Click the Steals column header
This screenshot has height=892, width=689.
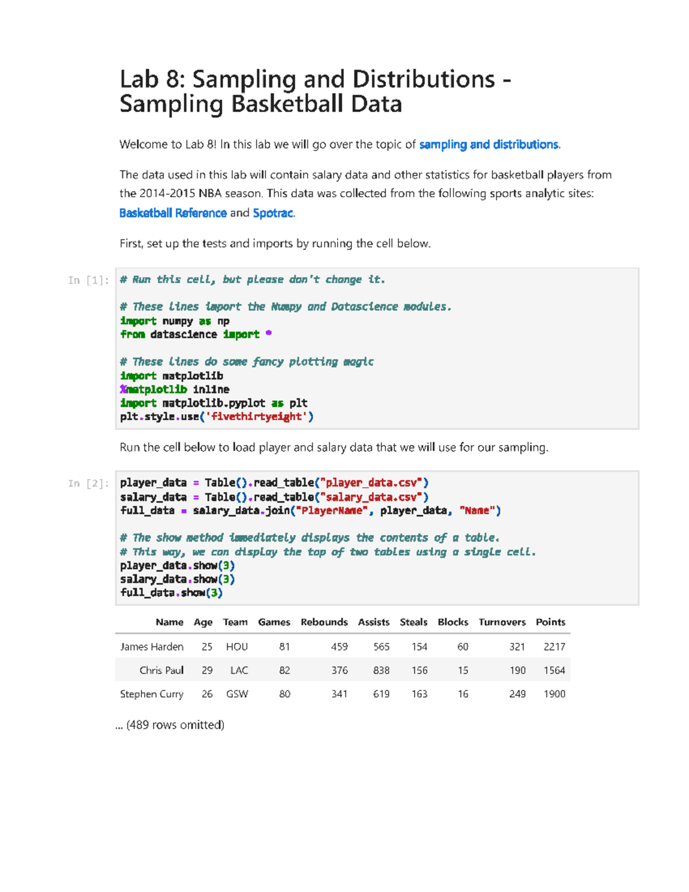(413, 622)
